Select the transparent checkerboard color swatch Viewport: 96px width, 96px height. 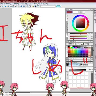click(x=82, y=12)
